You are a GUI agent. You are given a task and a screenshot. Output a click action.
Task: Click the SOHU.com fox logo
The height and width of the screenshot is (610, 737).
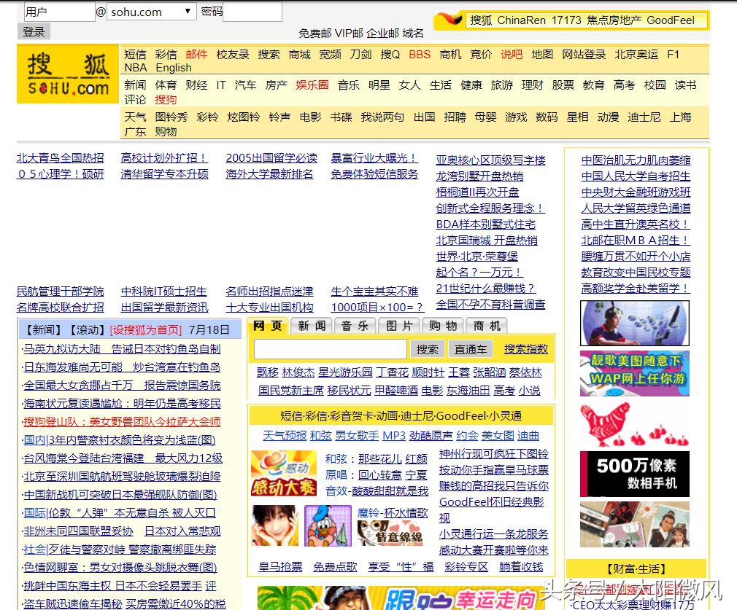click(x=68, y=73)
